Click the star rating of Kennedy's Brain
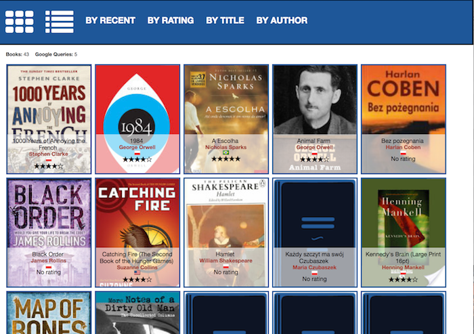 pyautogui.click(x=403, y=280)
